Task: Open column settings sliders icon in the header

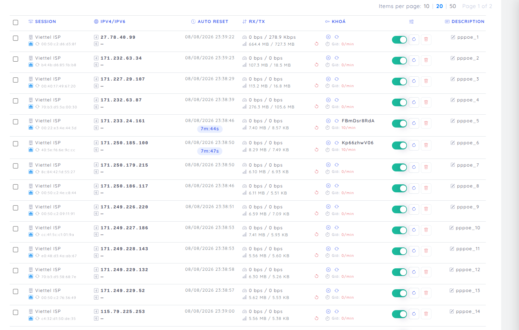Action: (412, 22)
